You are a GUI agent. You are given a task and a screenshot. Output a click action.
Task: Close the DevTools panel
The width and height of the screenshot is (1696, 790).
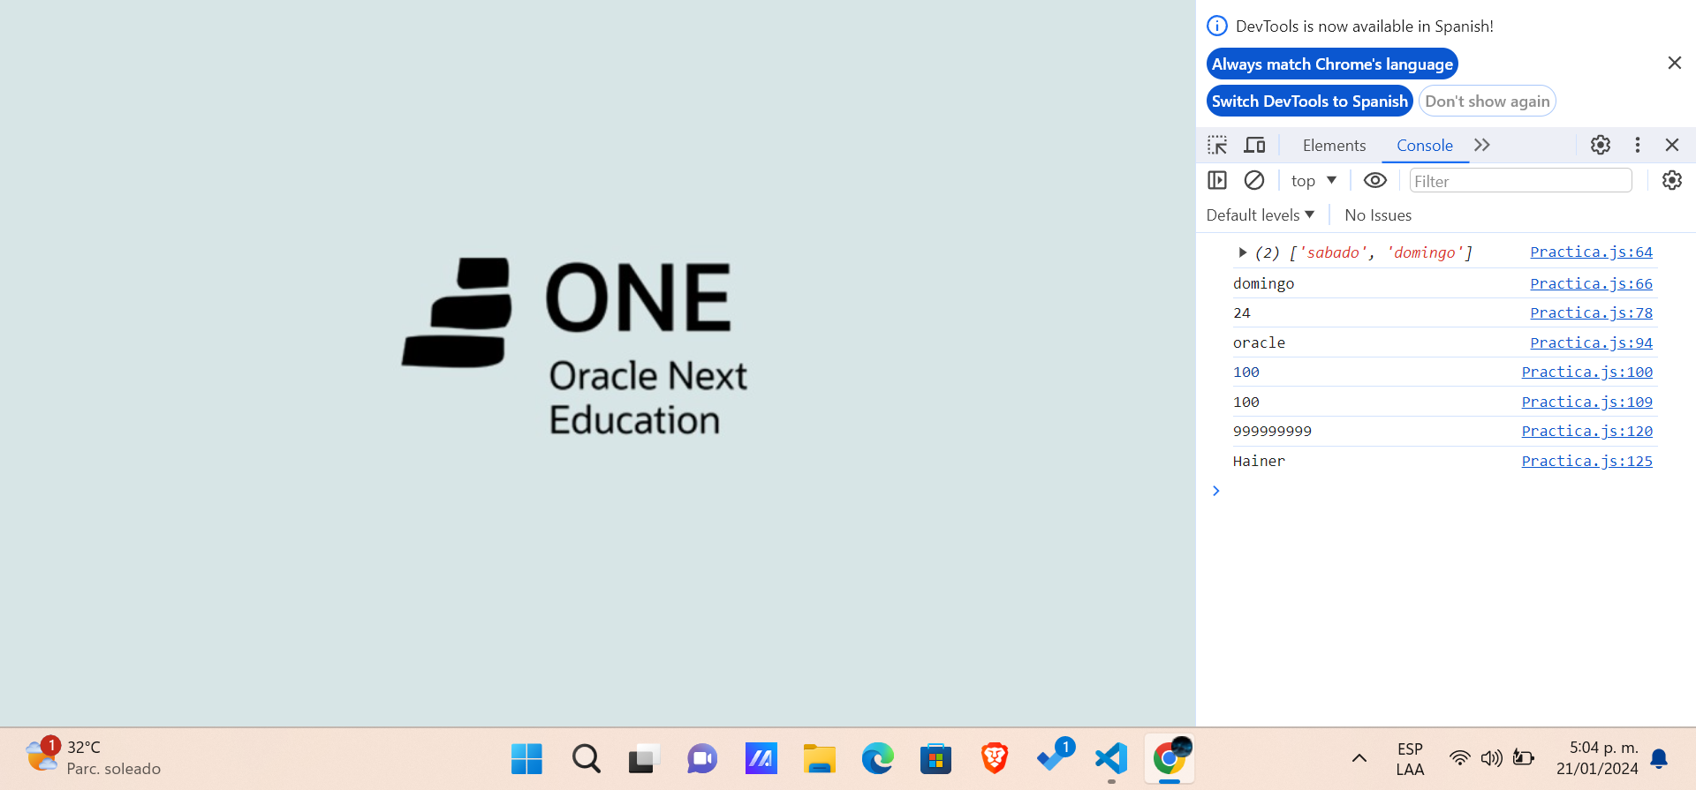tap(1672, 145)
